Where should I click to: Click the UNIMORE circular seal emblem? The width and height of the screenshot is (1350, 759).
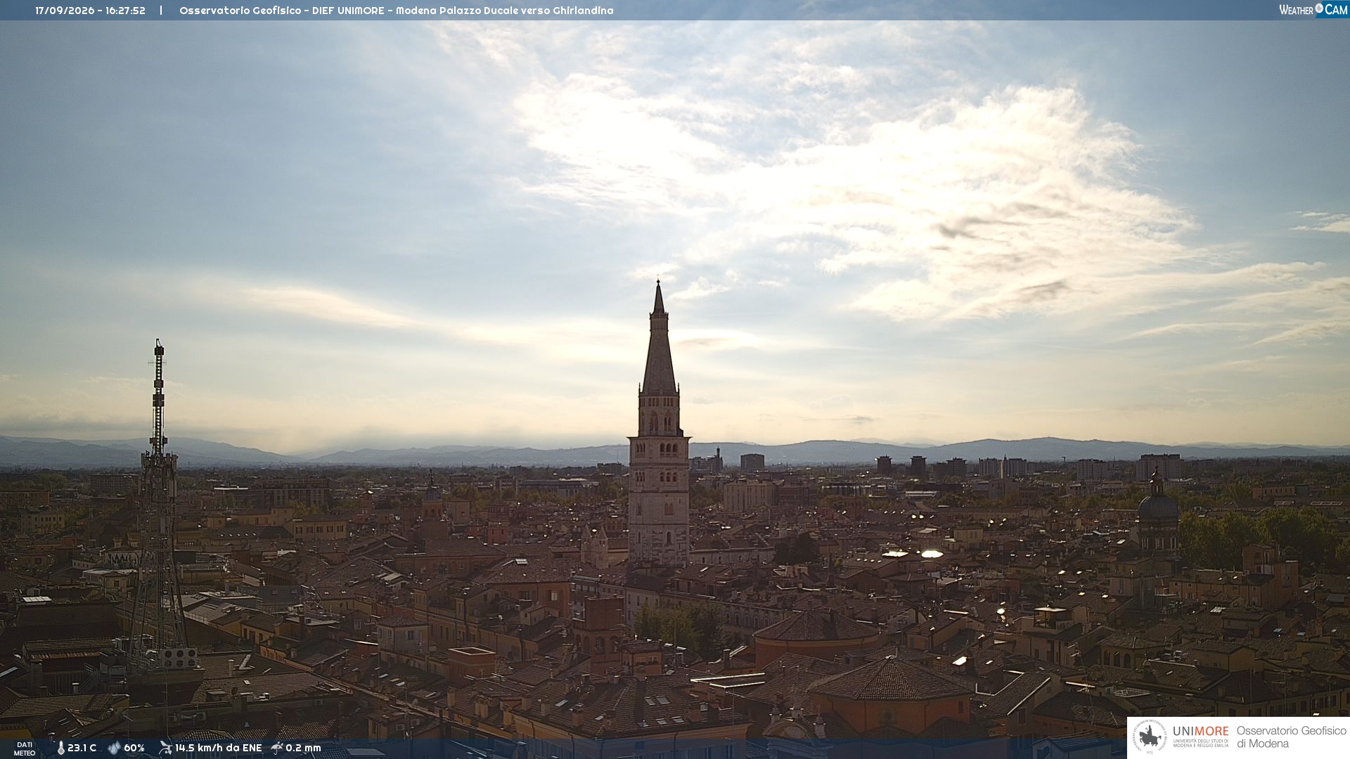coord(1150,737)
